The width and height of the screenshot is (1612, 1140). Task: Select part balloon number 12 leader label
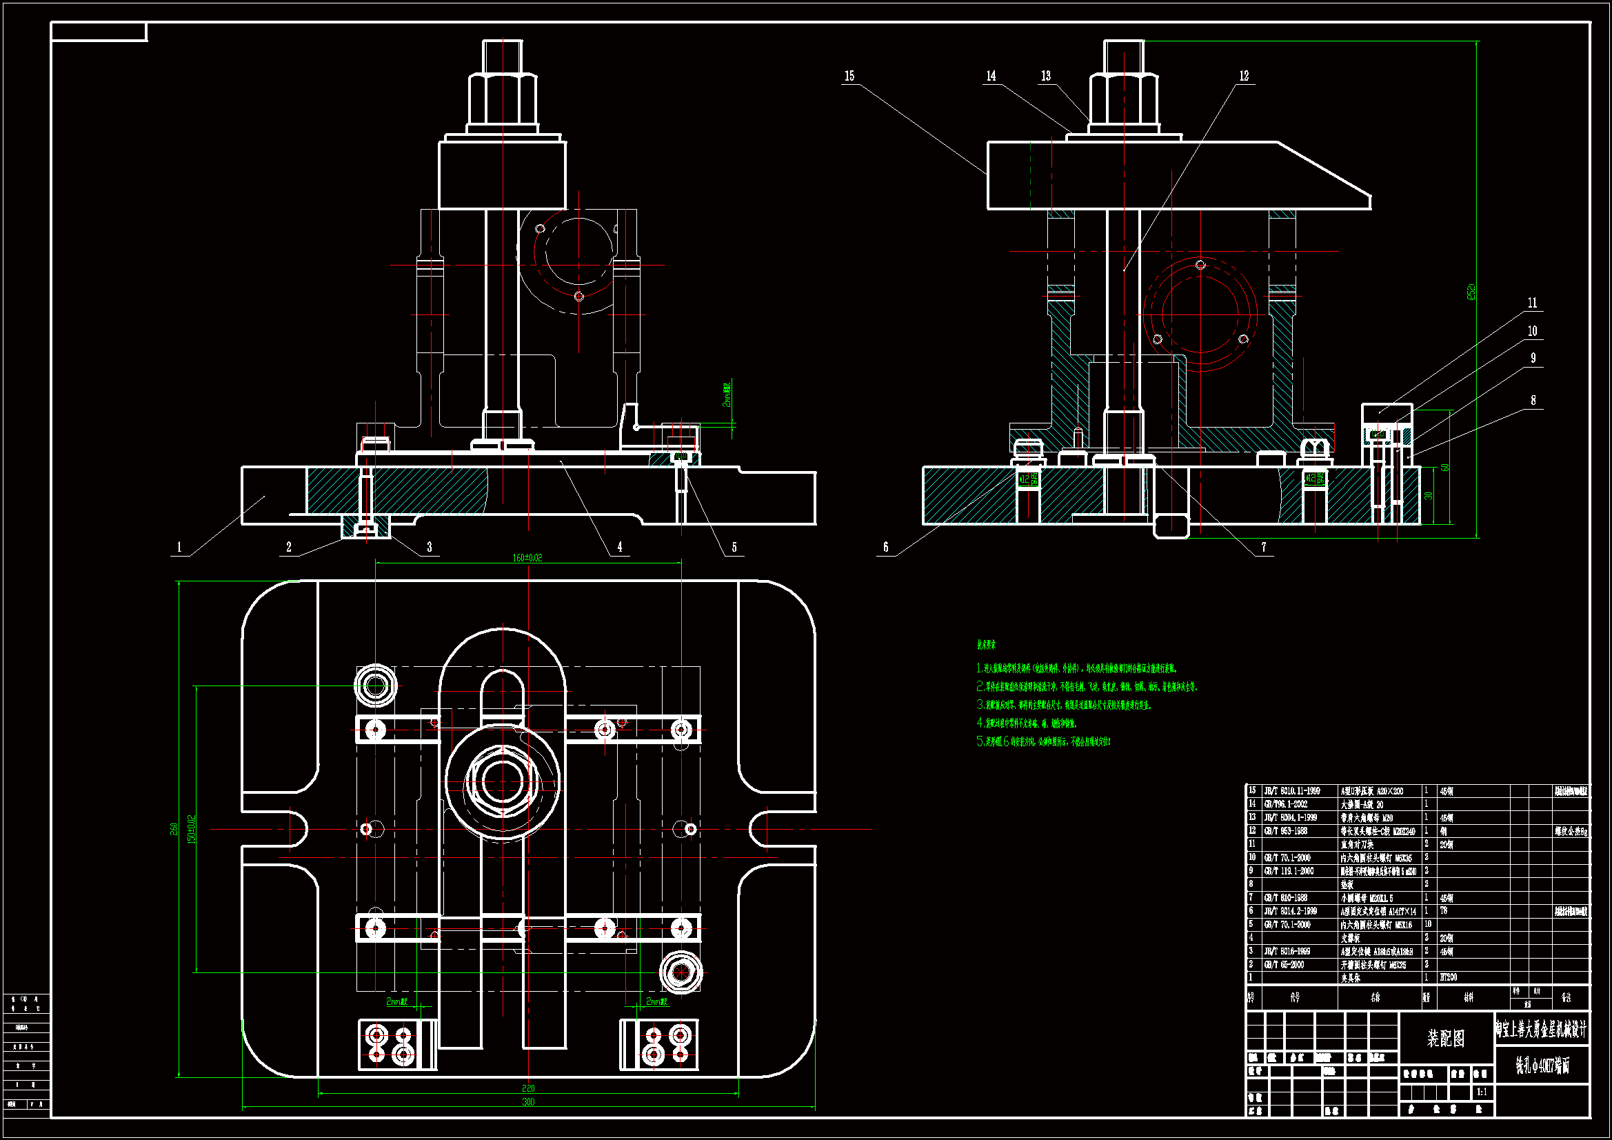click(x=1244, y=76)
